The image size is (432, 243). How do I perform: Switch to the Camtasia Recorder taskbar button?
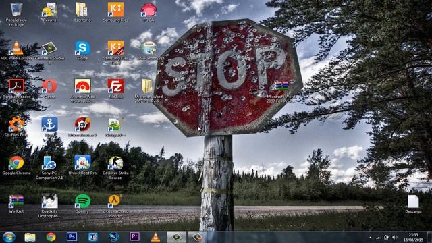[x=197, y=237]
